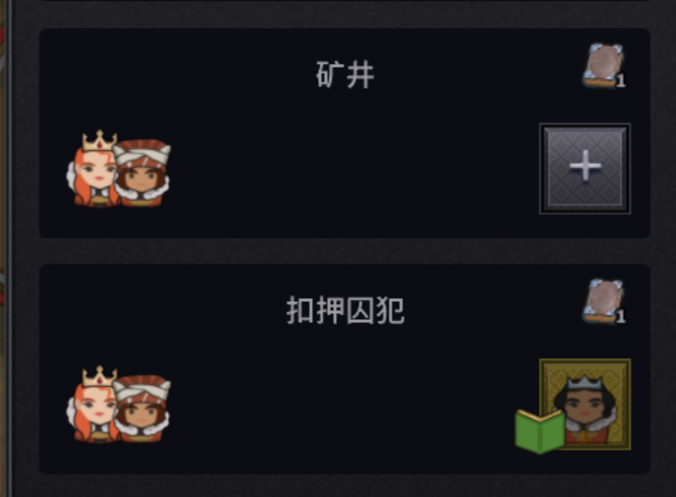The width and height of the screenshot is (676, 497).
Task: Click the gap between 矿井 and 扣押囚犯 cards
Action: (345, 251)
